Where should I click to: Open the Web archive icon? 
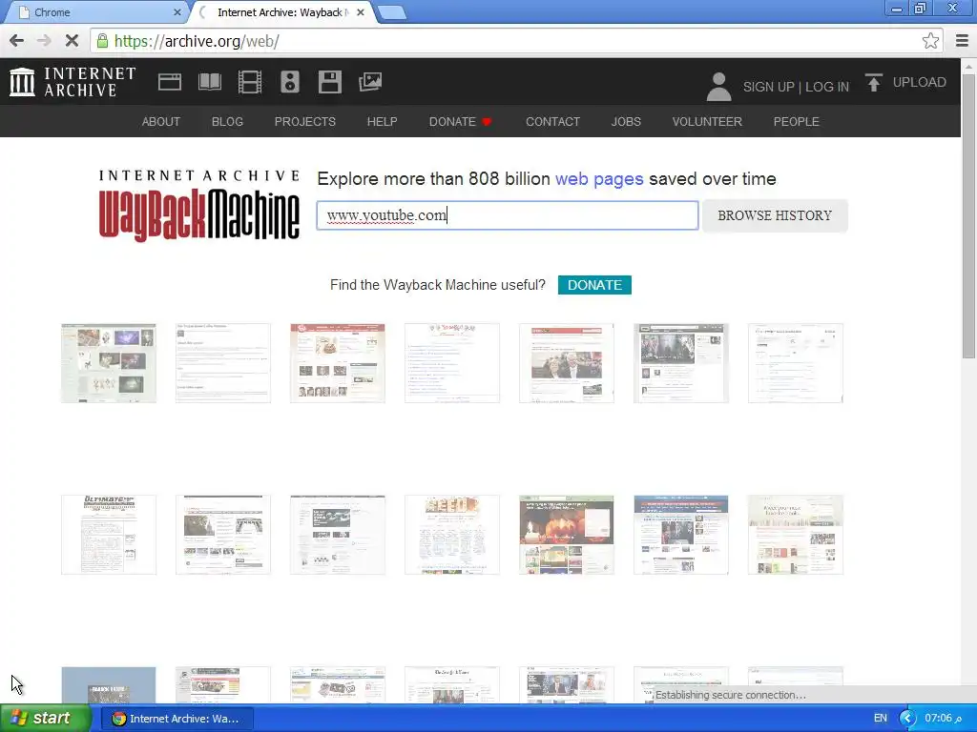click(x=170, y=82)
